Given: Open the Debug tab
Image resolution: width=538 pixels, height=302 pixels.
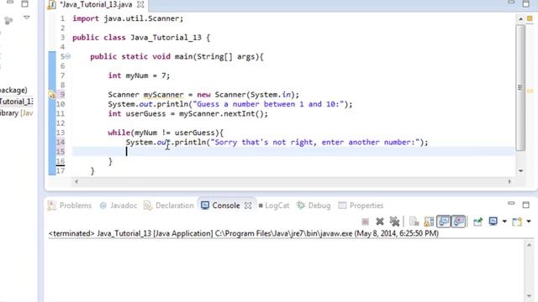Looking at the screenshot, I should (x=314, y=206).
